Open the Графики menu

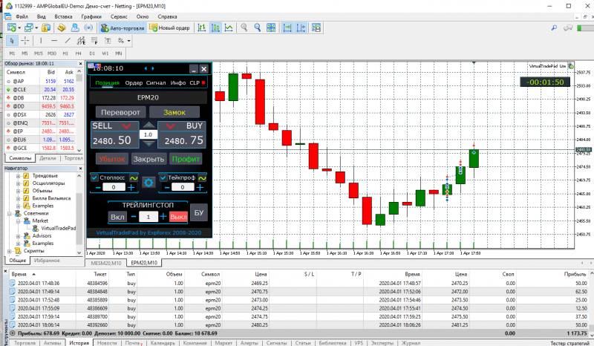(x=91, y=16)
